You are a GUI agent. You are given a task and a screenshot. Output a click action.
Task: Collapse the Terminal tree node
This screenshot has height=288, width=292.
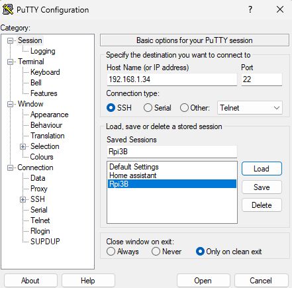[10, 62]
